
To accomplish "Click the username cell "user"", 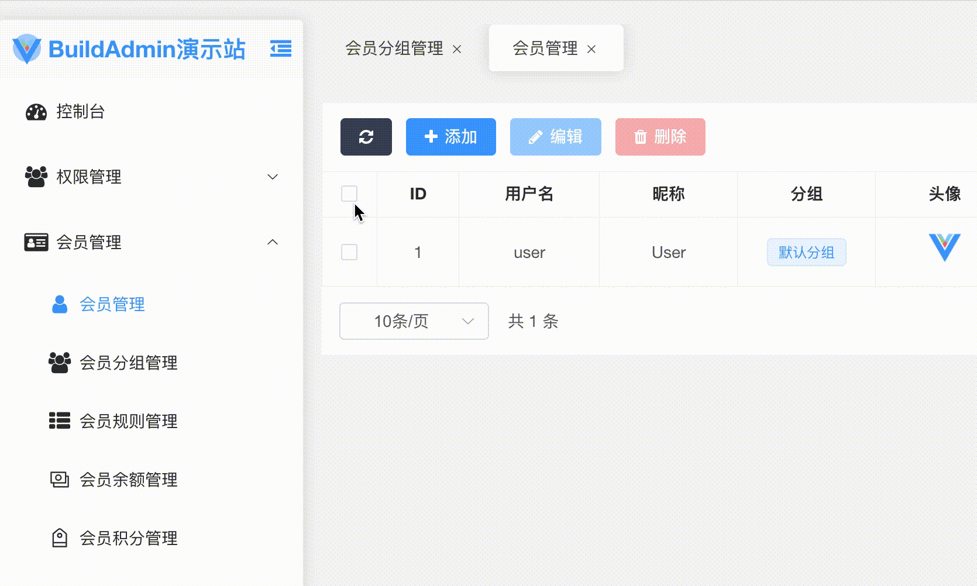I will point(529,253).
